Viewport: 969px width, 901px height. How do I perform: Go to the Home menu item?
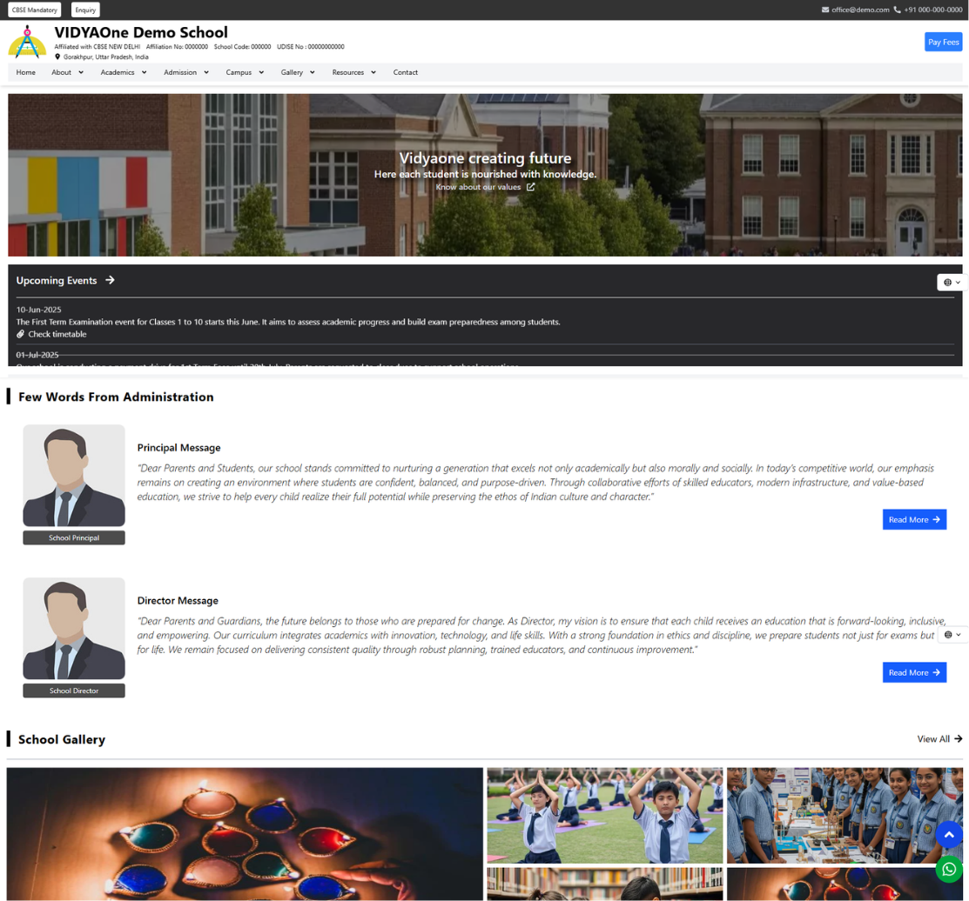[26, 72]
